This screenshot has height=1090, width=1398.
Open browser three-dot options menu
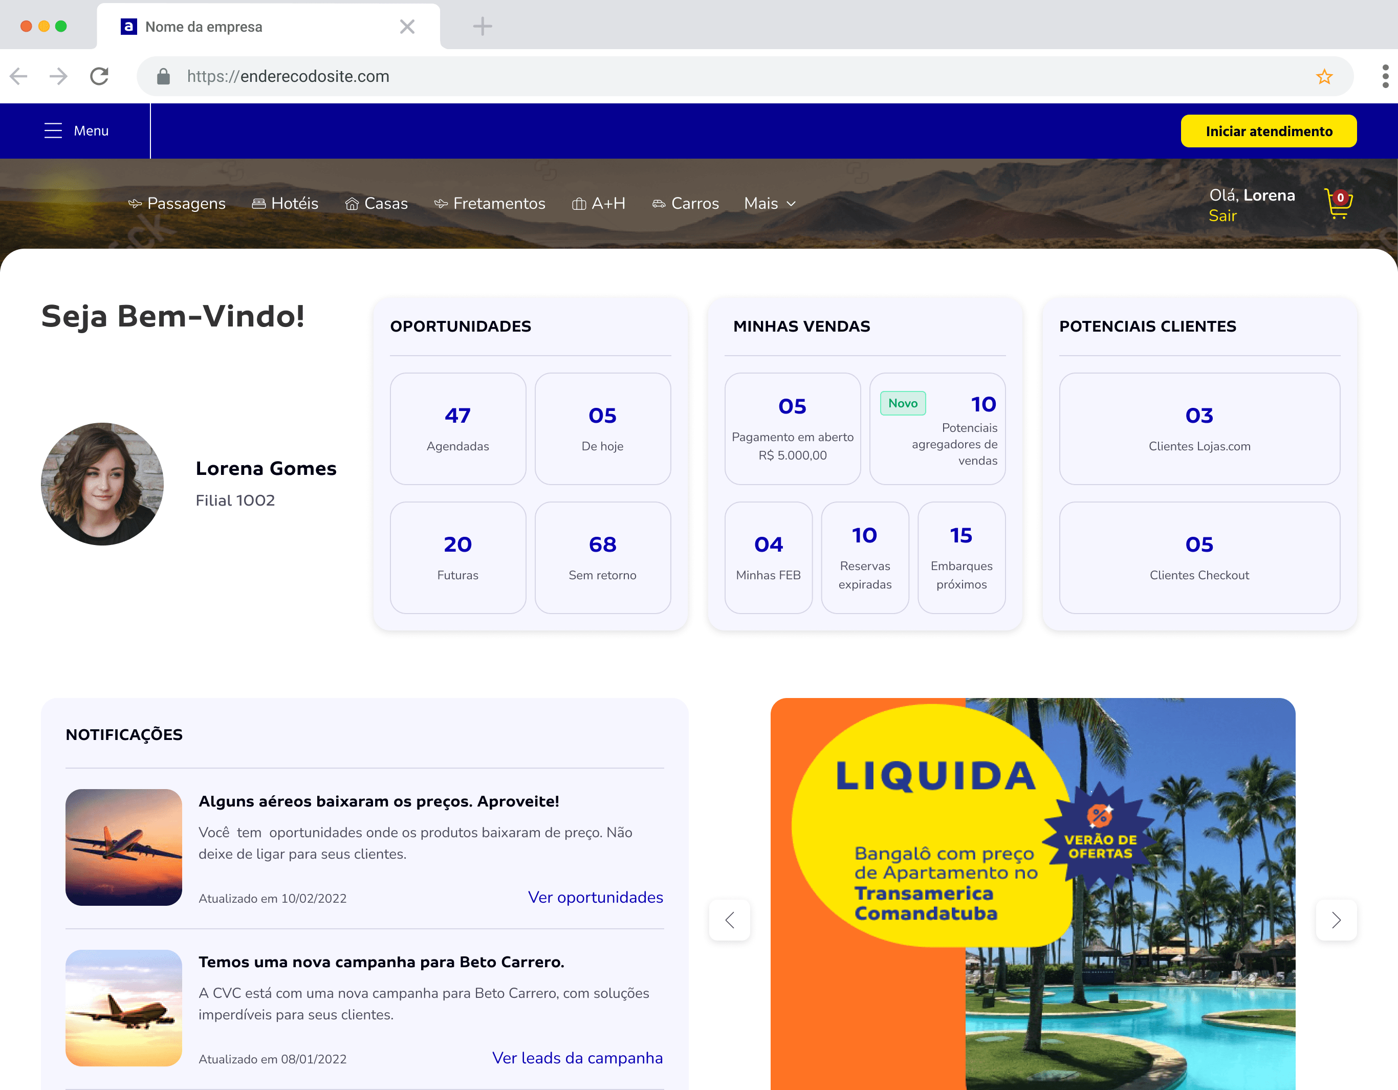pos(1385,77)
